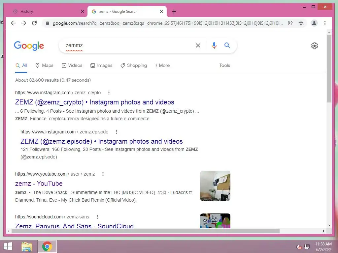The width and height of the screenshot is (338, 253).
Task: Minimize the Chrome window
Action: (x=304, y=7)
